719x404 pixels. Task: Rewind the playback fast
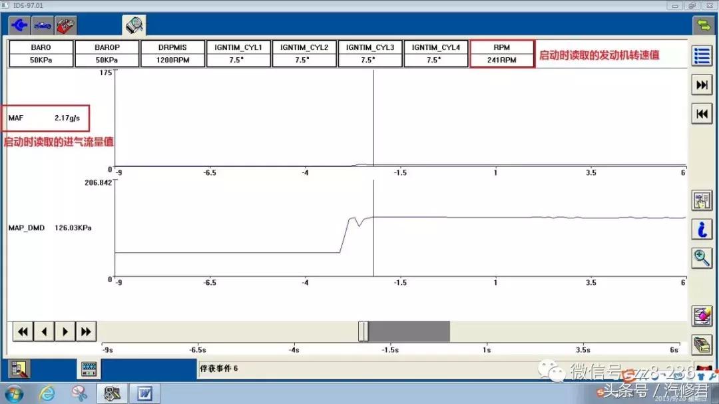(x=23, y=331)
